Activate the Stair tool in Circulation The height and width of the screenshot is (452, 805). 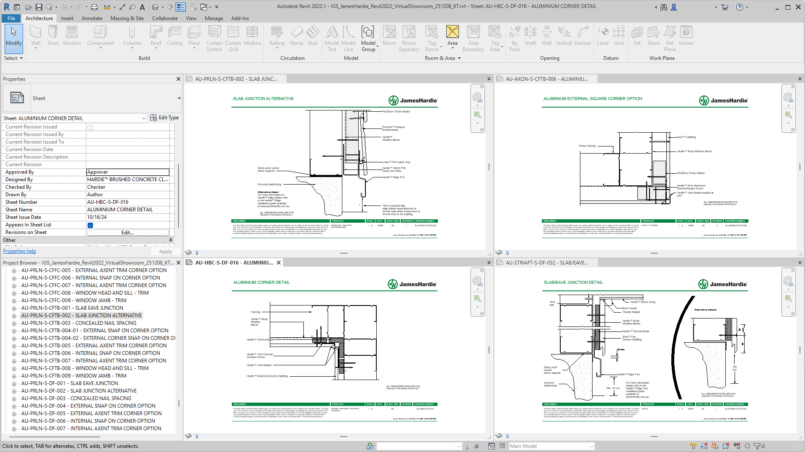pos(313,36)
